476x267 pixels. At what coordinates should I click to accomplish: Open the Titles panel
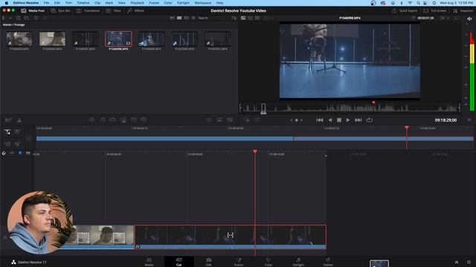[113, 10]
